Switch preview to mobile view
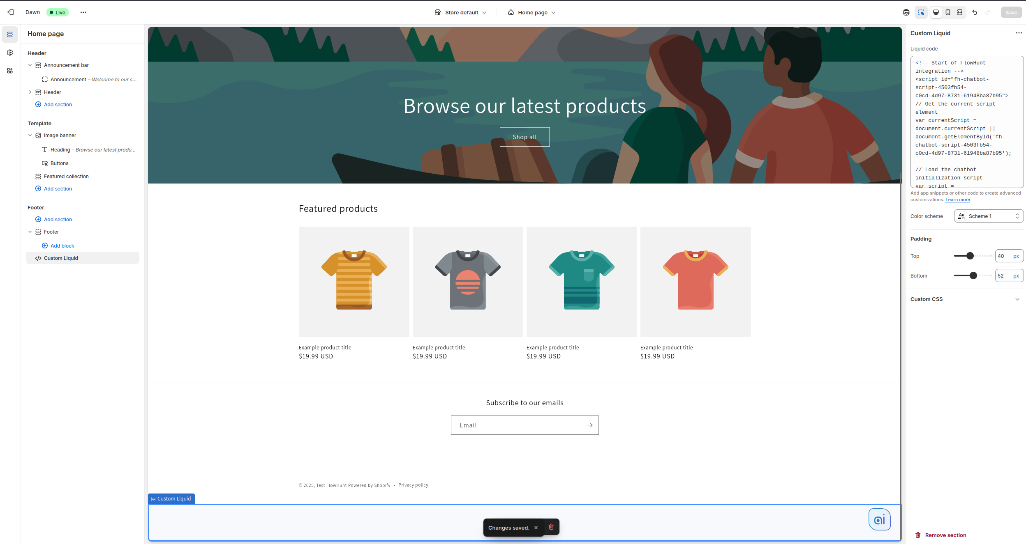Screen dimensions: 1026x544 point(947,12)
